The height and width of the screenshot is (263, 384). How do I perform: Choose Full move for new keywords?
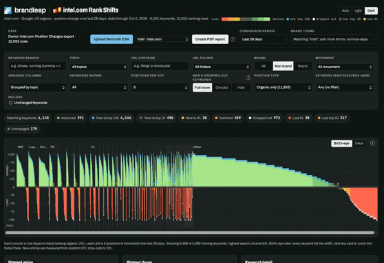point(202,87)
